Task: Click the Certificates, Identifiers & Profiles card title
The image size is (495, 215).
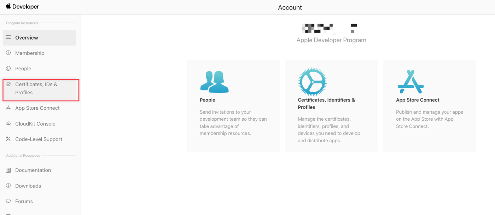Action: tap(326, 103)
